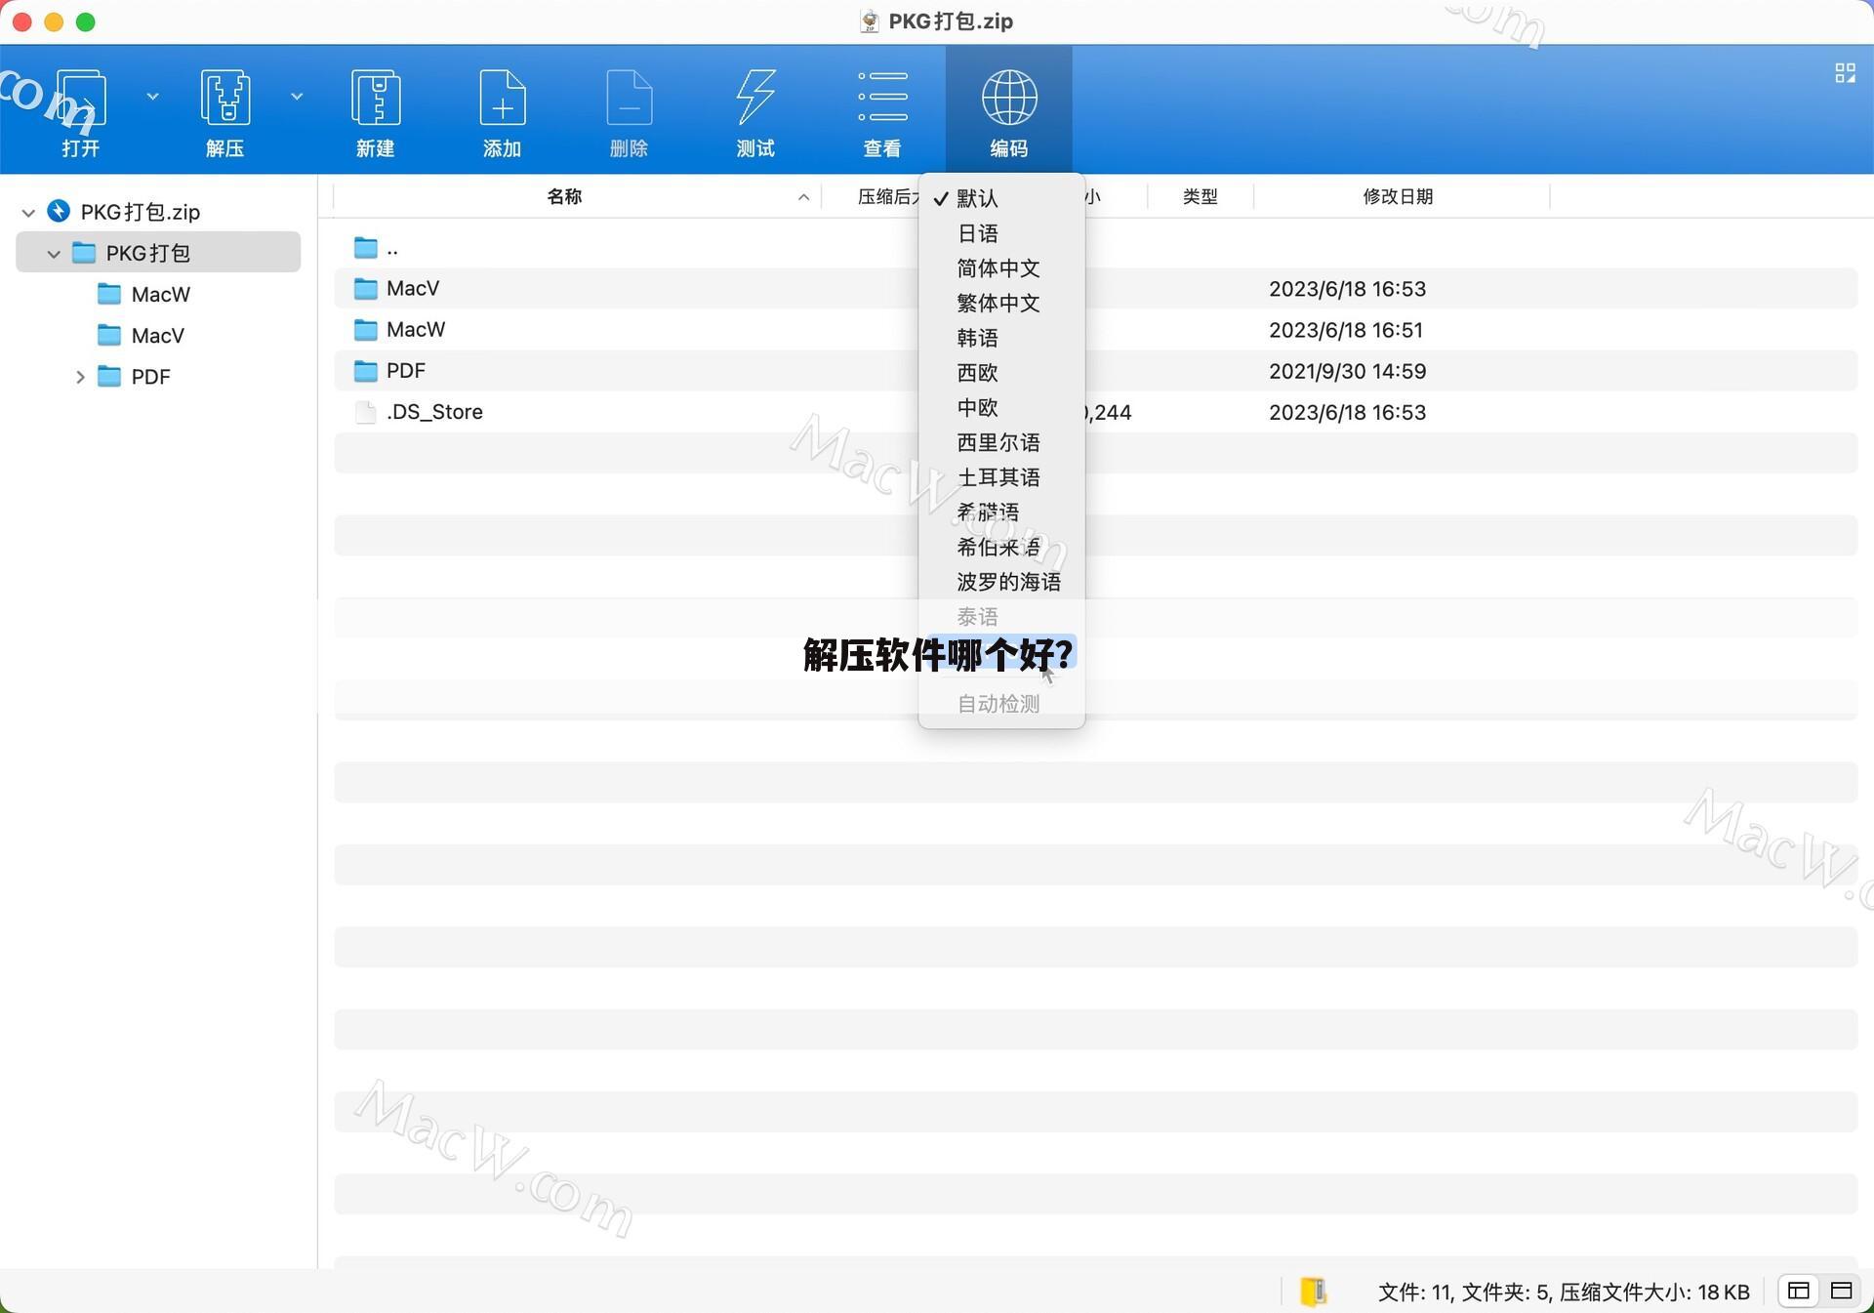Select MacV folder in sidebar tree
This screenshot has height=1313, width=1874.
tap(157, 336)
